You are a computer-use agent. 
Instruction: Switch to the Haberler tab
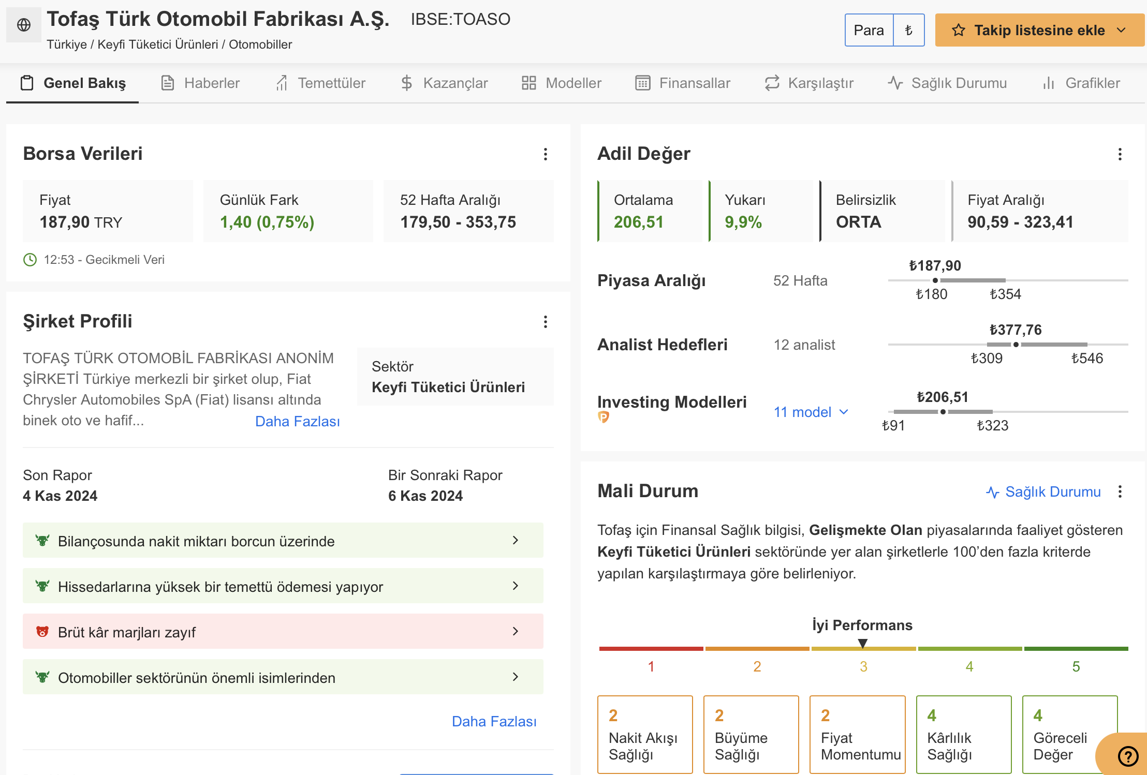pyautogui.click(x=200, y=83)
